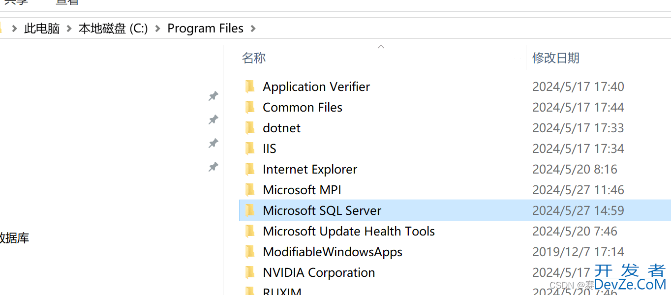Viewport: 671px width, 295px height.
Task: Select the Internet Explorer folder name
Action: pos(310,169)
